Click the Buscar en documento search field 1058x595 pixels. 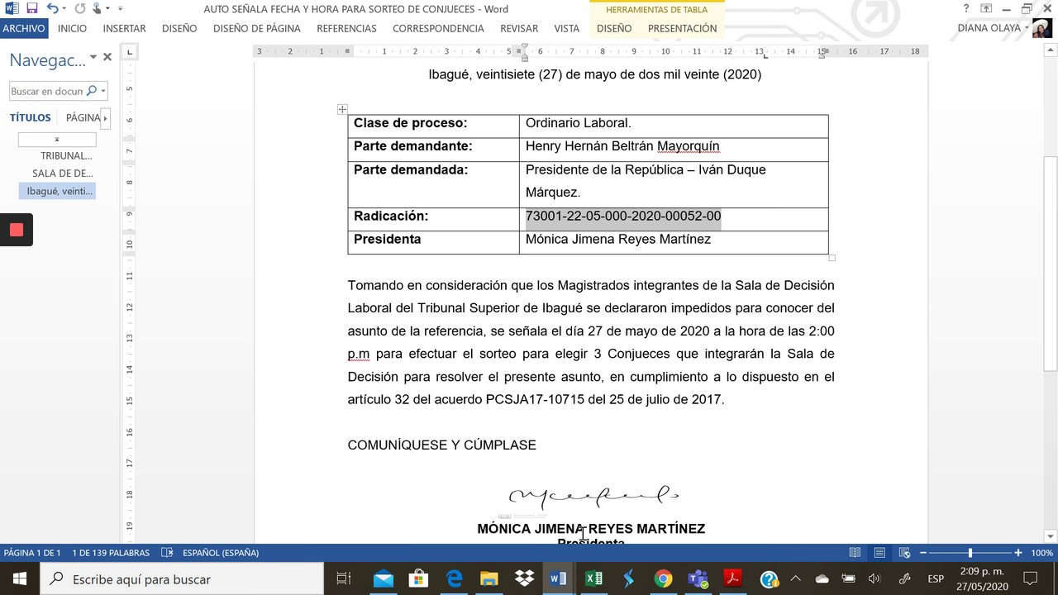coord(47,91)
